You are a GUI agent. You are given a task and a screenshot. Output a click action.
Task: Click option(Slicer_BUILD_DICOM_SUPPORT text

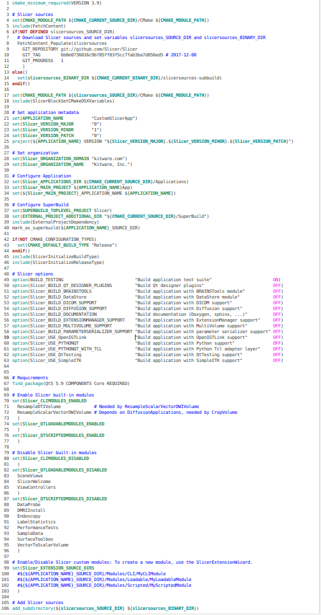pyautogui.click(x=54, y=303)
